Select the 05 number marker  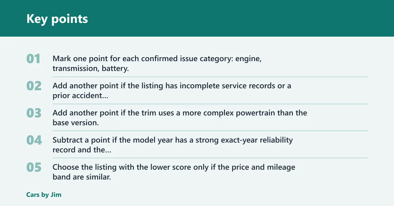tap(34, 167)
